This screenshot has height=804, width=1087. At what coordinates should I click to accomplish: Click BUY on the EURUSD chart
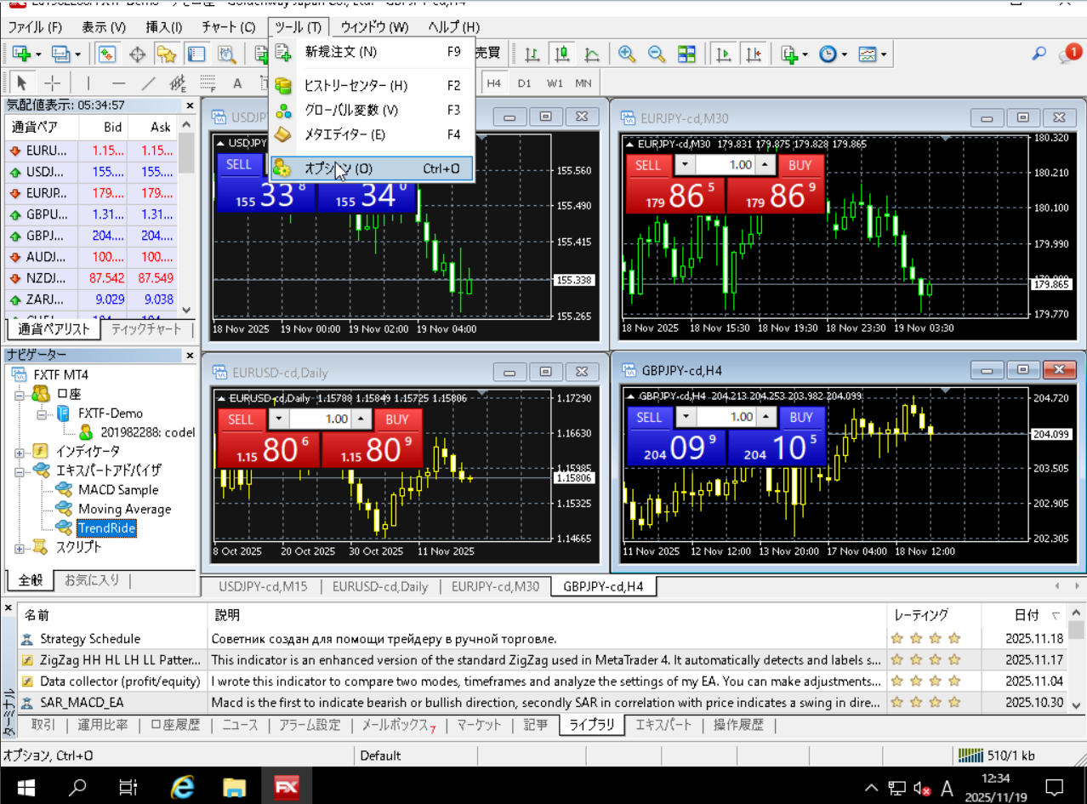[397, 419]
